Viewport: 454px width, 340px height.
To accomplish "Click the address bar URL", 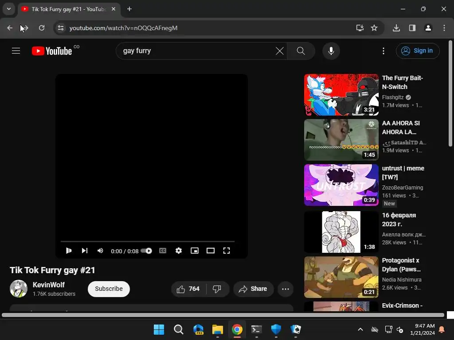I will 123,28.
